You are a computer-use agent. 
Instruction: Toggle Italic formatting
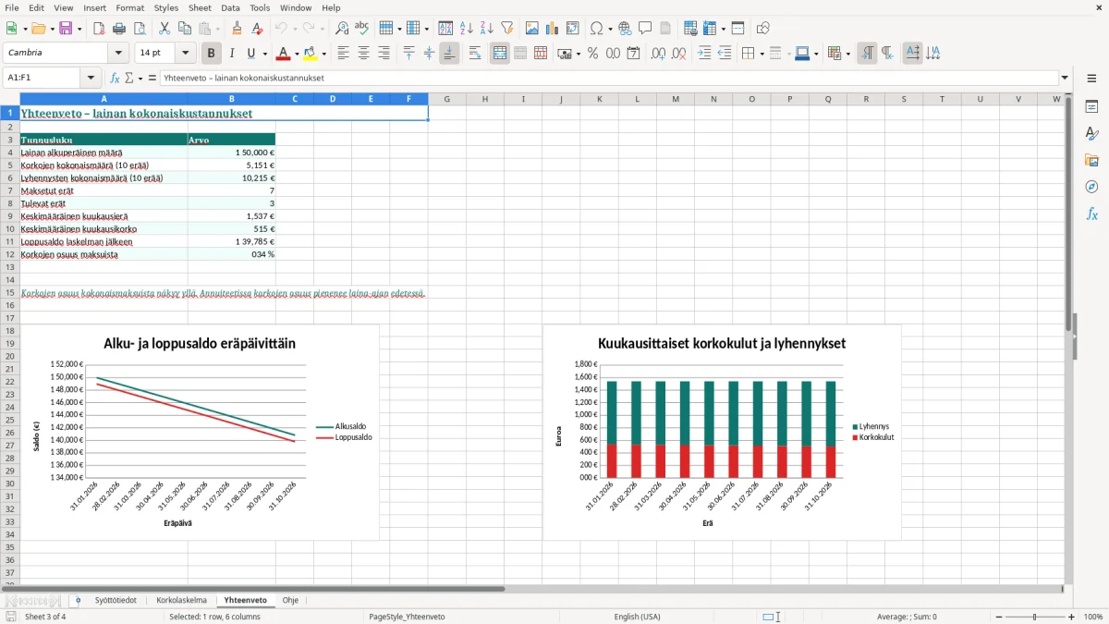click(x=232, y=54)
